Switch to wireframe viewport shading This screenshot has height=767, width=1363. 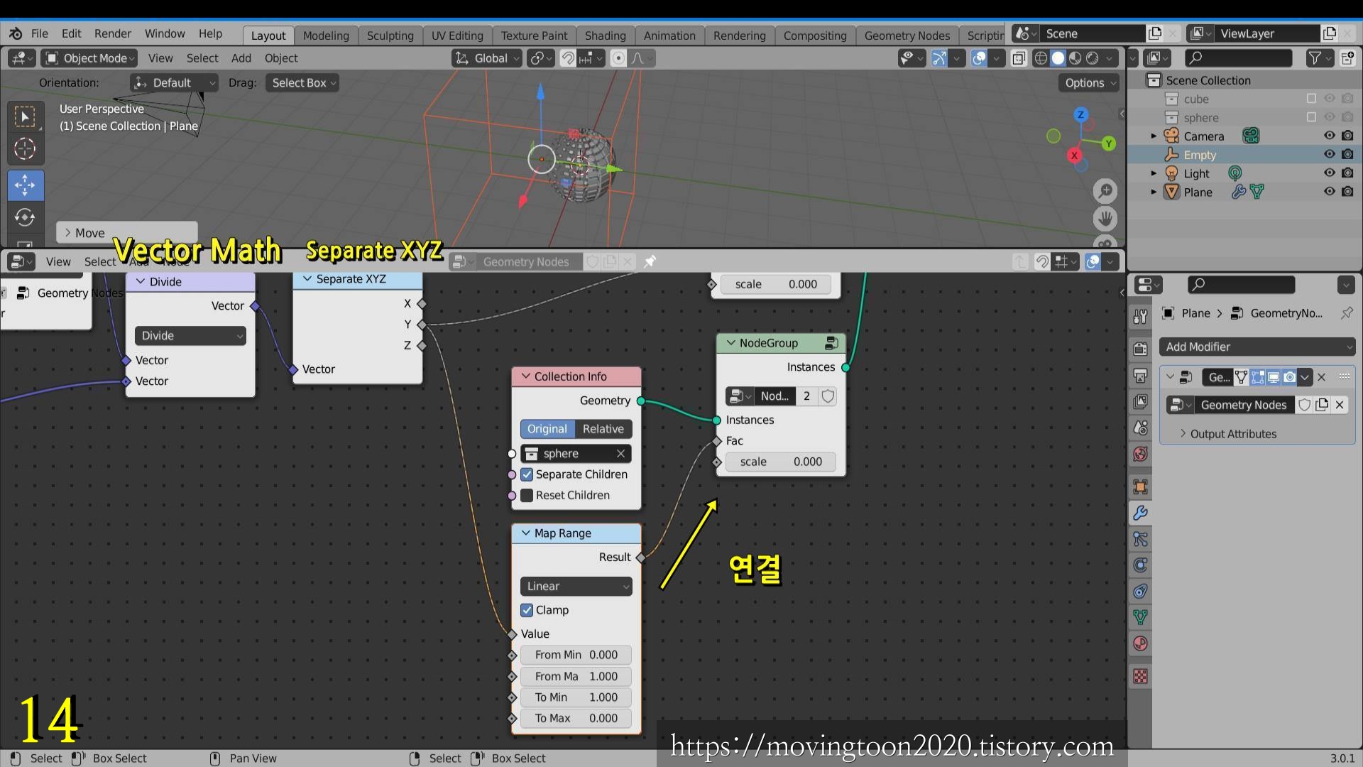1041,58
